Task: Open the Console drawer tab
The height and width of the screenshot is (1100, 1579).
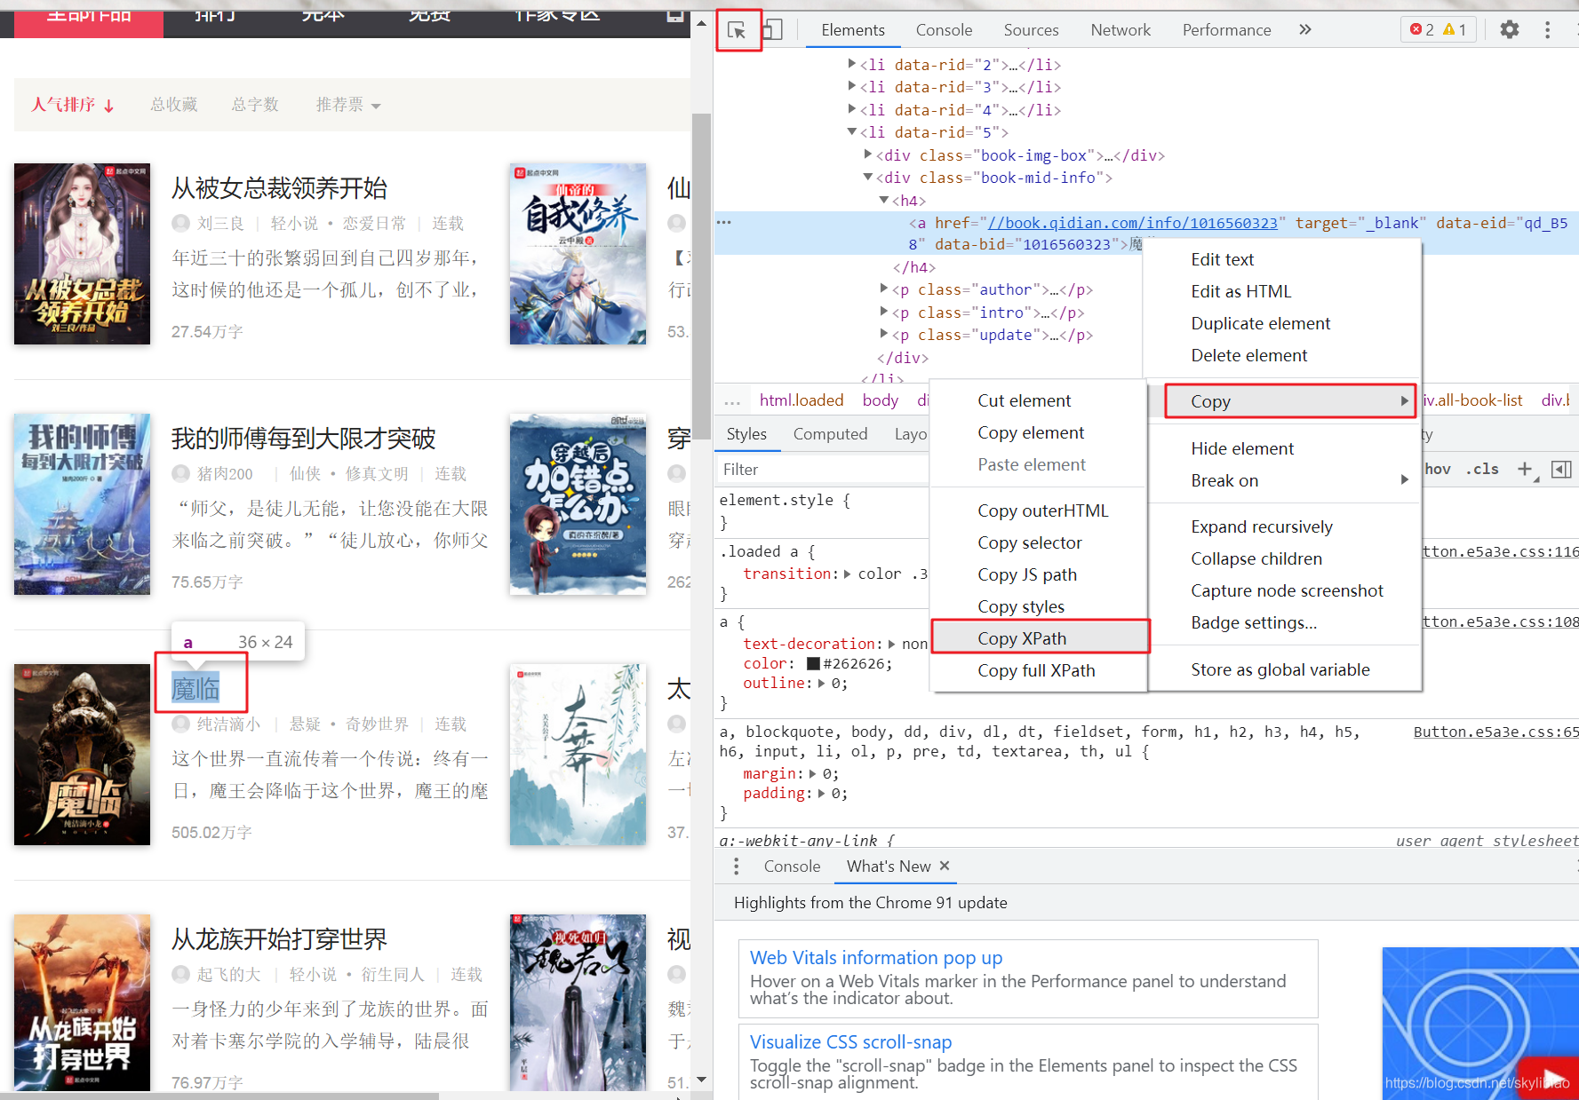Action: tap(792, 866)
